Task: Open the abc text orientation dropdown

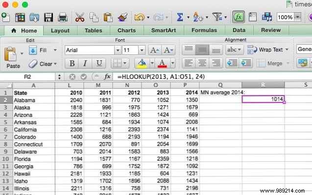Action: pos(234,50)
